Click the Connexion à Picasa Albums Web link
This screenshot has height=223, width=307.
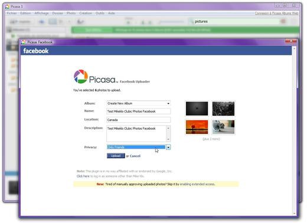(276, 13)
